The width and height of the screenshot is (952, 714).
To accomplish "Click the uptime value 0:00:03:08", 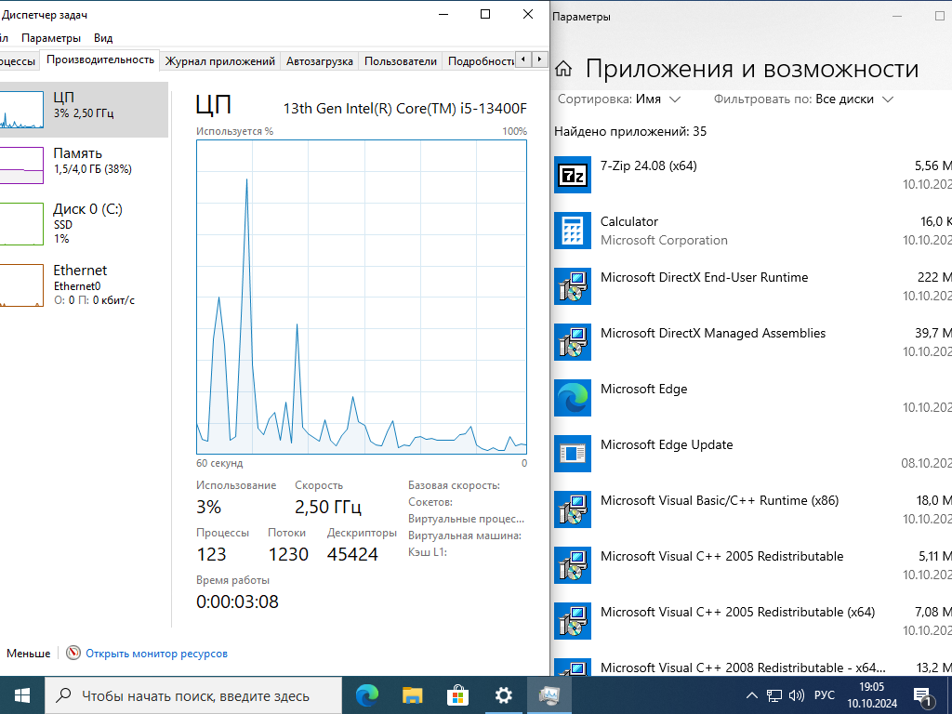I will coord(237,602).
